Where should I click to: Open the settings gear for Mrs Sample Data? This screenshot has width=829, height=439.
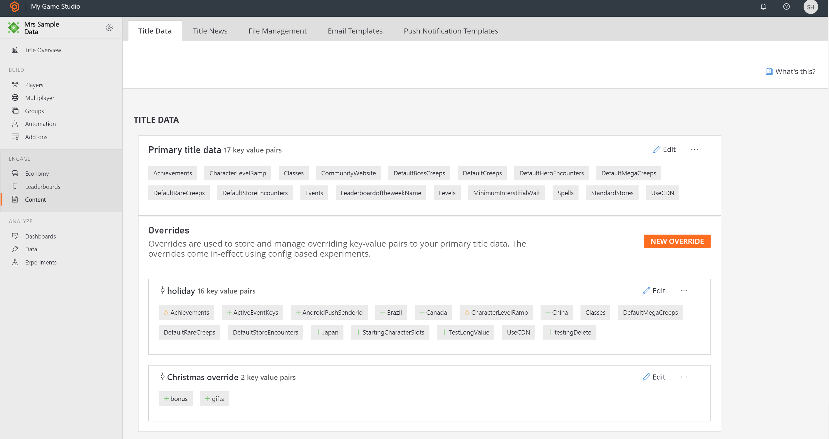click(109, 28)
